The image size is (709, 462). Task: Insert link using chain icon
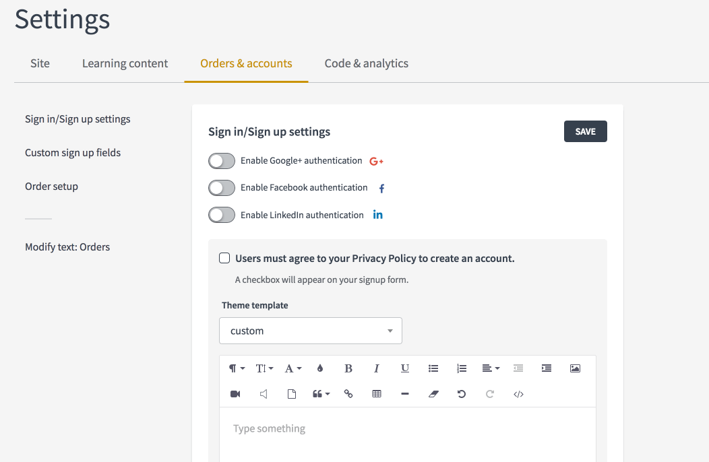(348, 394)
